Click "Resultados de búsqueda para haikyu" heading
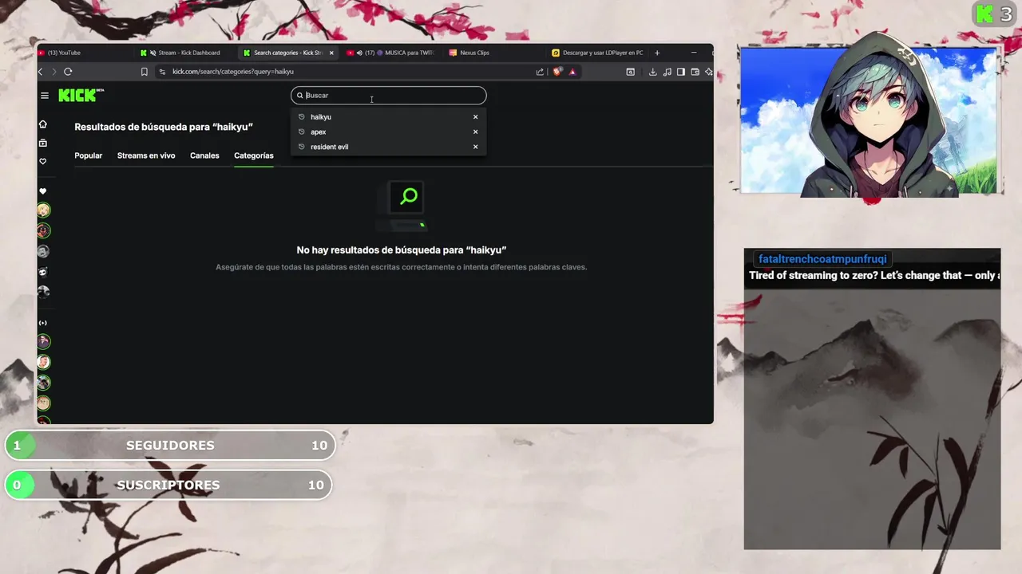The width and height of the screenshot is (1022, 574). [164, 127]
